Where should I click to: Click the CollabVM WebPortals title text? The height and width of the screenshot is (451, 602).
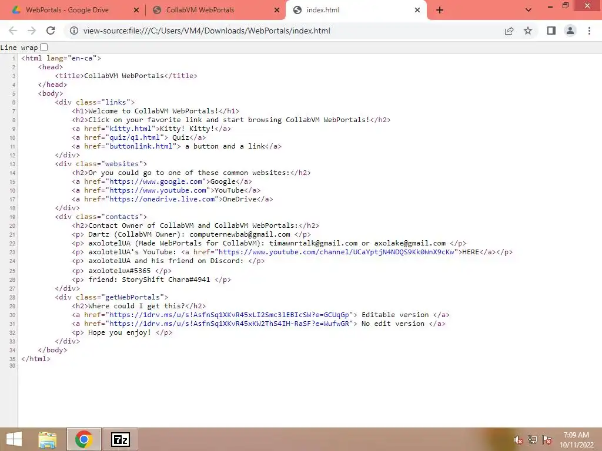tap(124, 76)
